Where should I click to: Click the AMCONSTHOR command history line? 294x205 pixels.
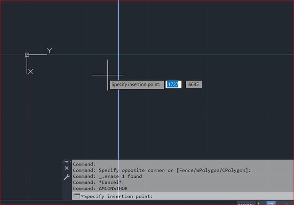point(100,189)
